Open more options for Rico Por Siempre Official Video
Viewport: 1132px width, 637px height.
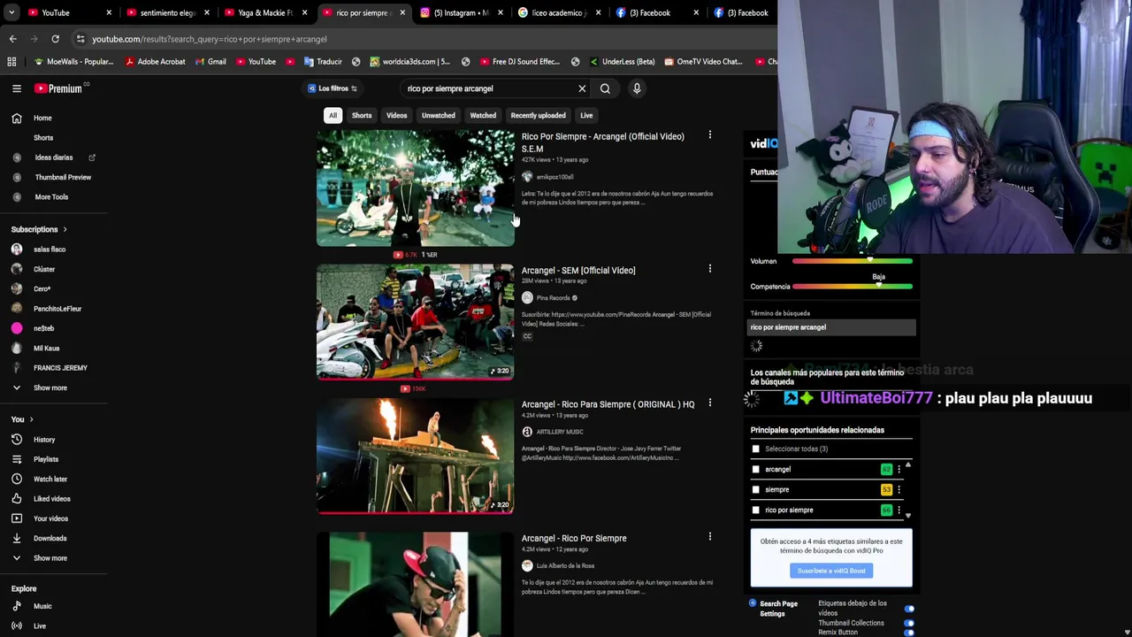click(x=709, y=135)
